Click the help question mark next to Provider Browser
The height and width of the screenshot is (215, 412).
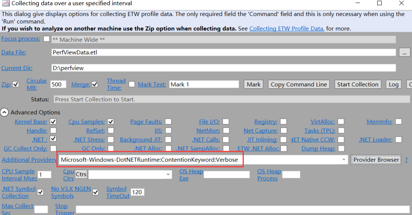[x=406, y=160]
